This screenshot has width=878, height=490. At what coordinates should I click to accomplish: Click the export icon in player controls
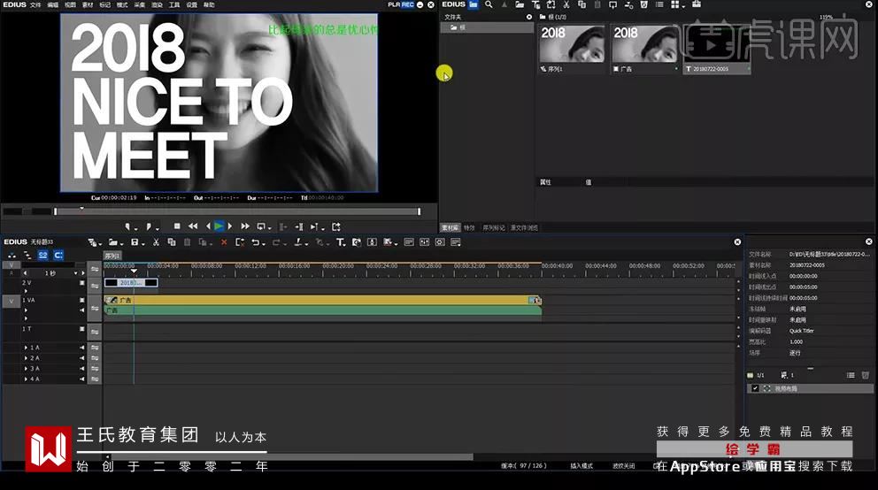[x=336, y=226]
